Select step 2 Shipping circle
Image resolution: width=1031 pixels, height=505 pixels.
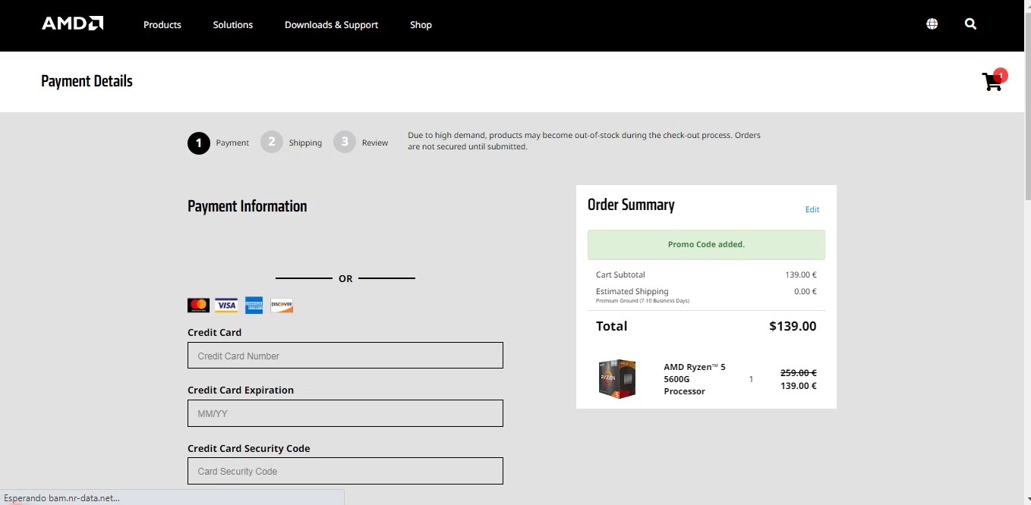(x=272, y=142)
